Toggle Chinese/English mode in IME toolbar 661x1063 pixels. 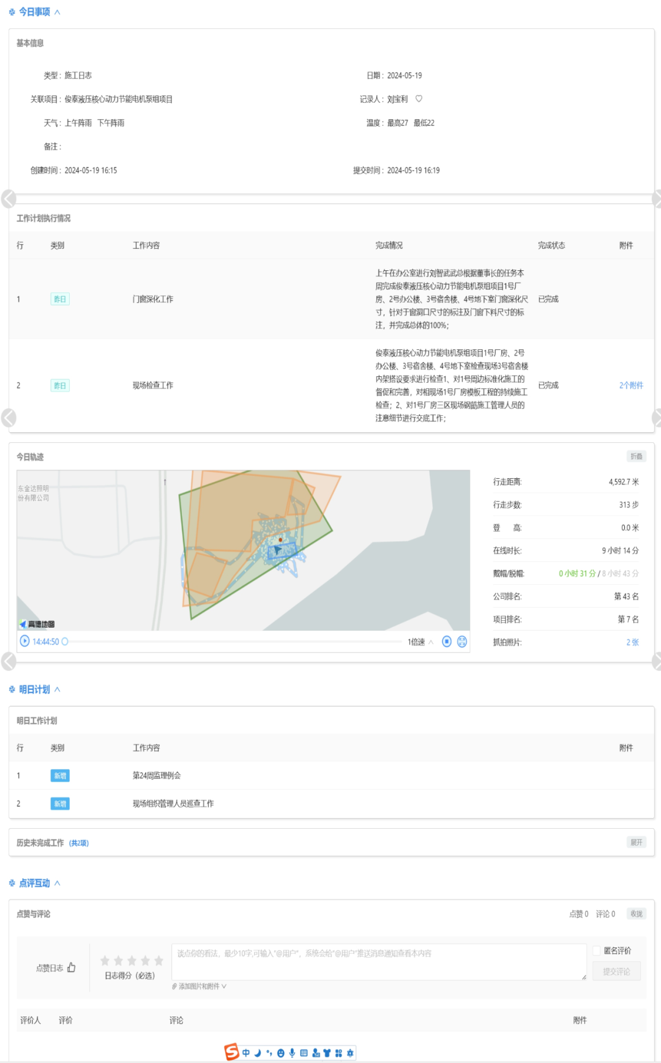(246, 1053)
